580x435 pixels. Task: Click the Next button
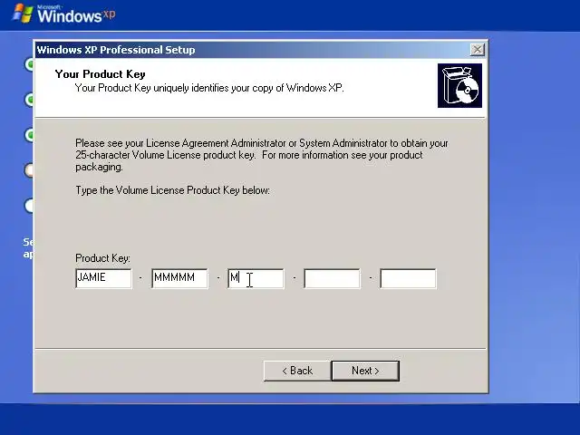click(x=365, y=371)
